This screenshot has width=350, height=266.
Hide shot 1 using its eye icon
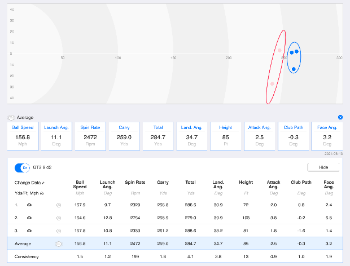tap(28, 205)
